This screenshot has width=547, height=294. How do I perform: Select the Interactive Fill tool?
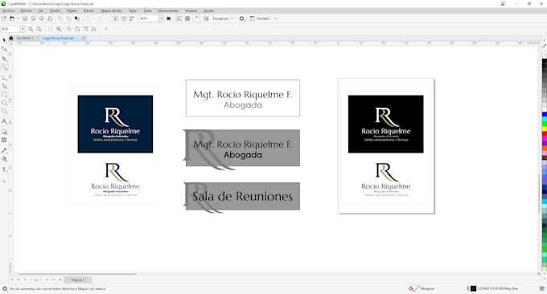[4, 159]
